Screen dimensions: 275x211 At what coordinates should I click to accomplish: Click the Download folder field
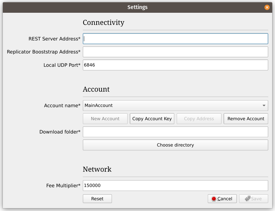176,132
